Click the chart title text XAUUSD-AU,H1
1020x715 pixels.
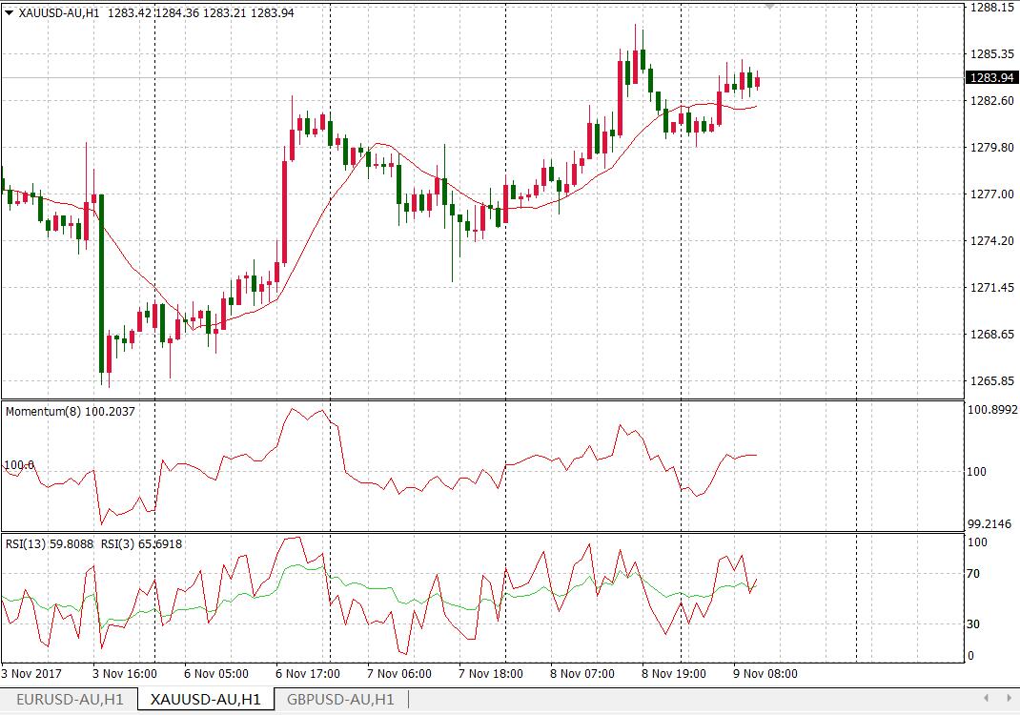coord(58,12)
